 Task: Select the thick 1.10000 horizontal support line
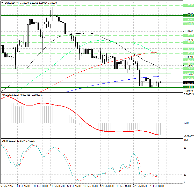(x=92, y=87)
